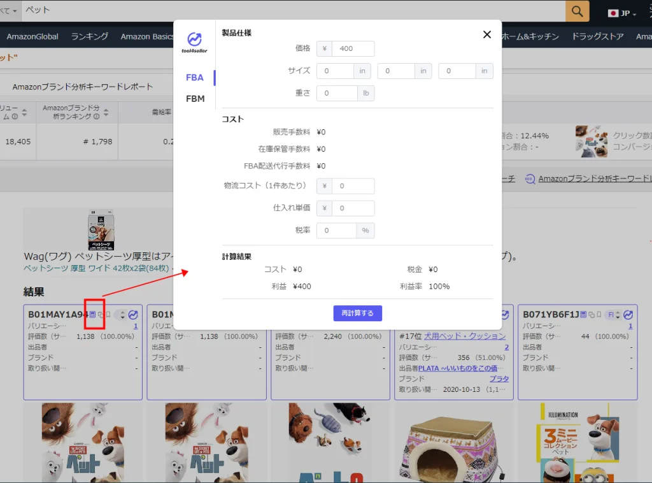Click the copy icon on B01MAY1A94 card

[101, 315]
